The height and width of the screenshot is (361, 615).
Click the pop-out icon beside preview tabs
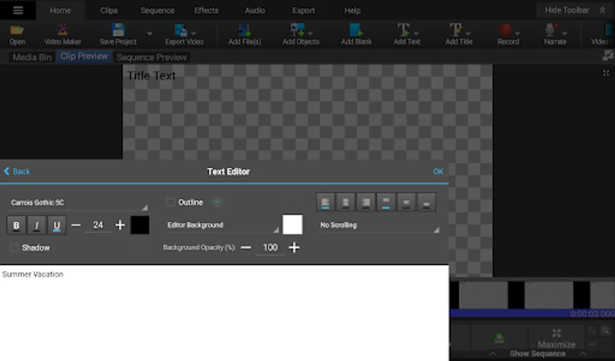tap(608, 56)
